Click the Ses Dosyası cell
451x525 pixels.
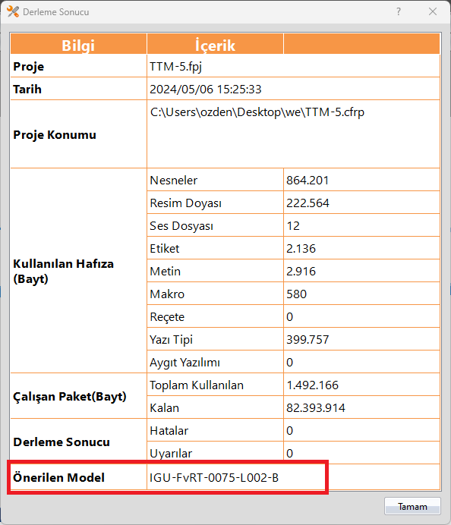(x=215, y=225)
